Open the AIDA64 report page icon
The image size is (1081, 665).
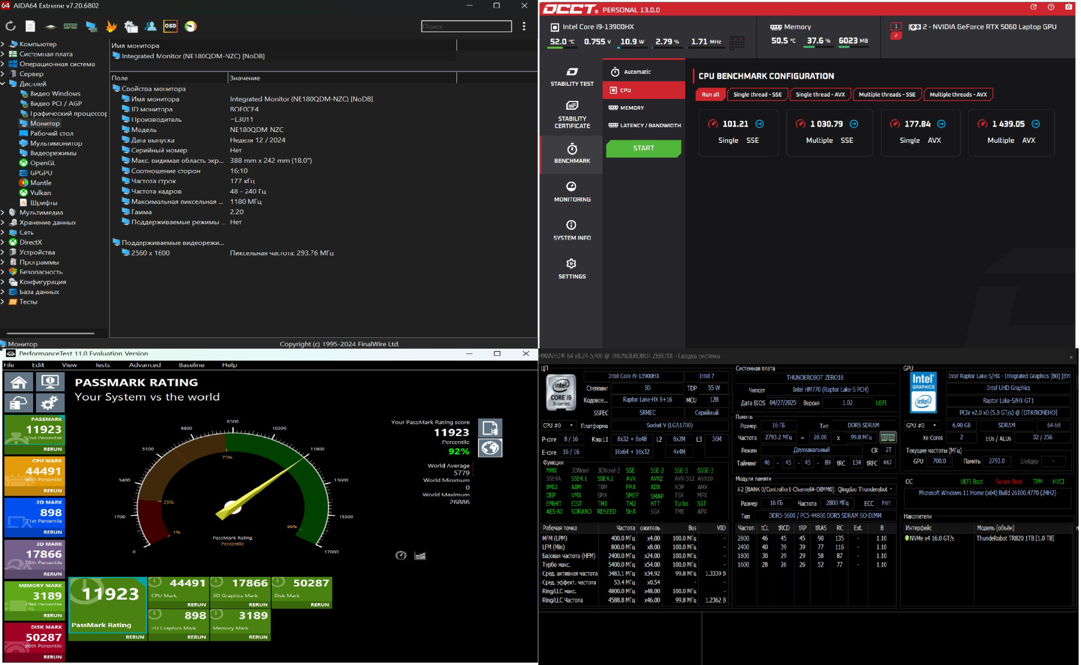31,26
